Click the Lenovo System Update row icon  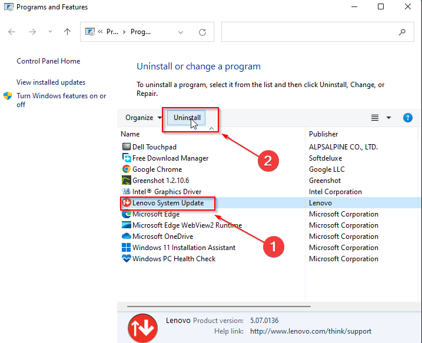(126, 202)
